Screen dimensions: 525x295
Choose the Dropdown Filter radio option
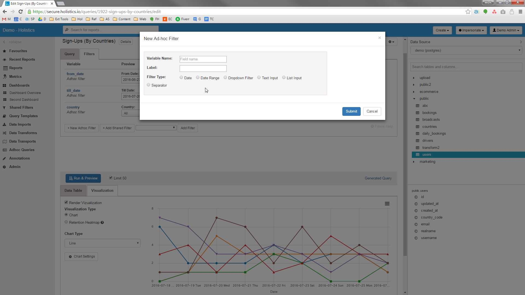[225, 78]
